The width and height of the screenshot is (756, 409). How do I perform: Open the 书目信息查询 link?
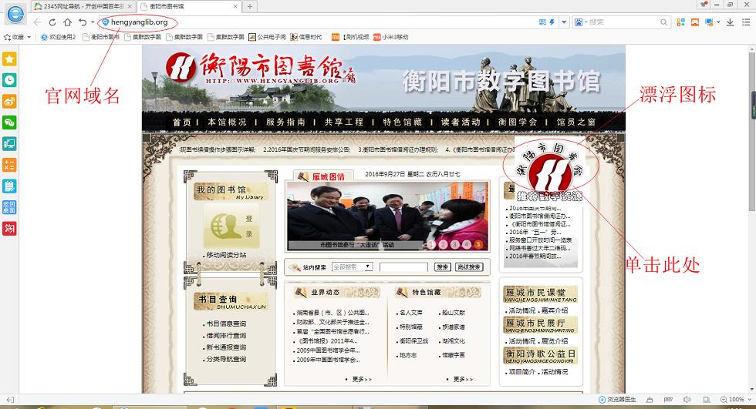[x=226, y=324]
